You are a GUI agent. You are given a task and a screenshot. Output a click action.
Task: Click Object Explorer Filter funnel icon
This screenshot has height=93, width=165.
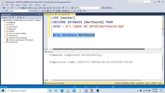18,18
